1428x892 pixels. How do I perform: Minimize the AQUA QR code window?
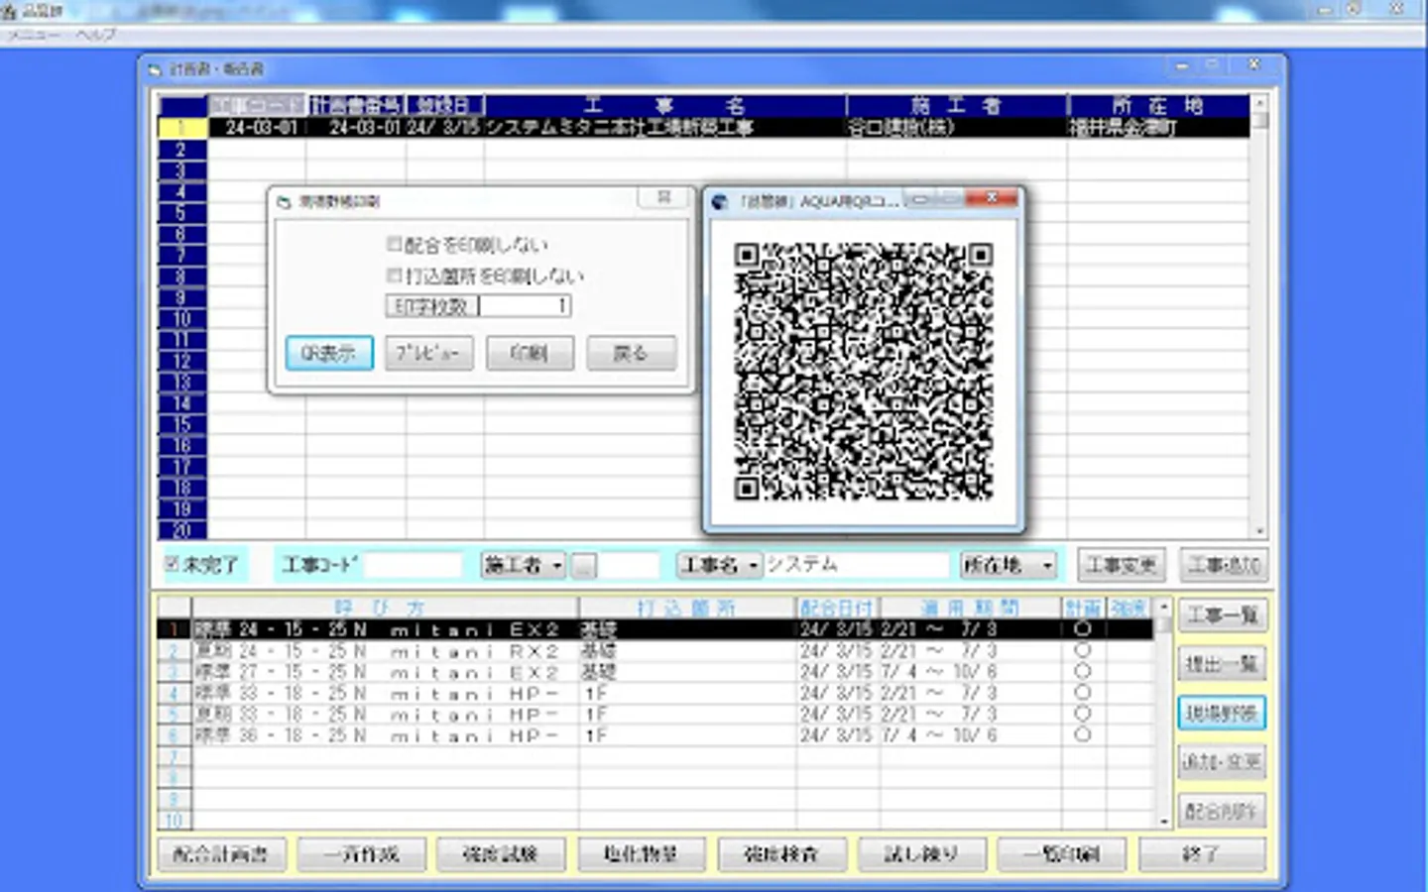click(x=920, y=199)
